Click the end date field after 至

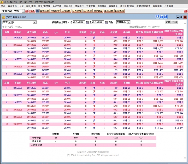tap(98, 22)
